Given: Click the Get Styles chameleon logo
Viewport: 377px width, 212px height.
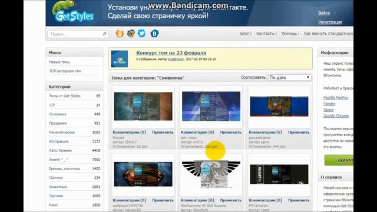Looking at the screenshot, I should [73, 12].
